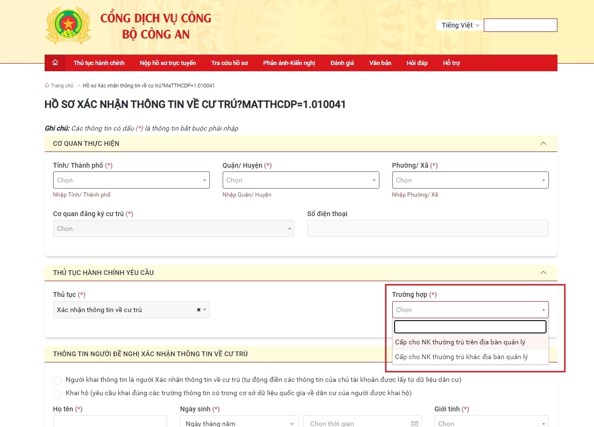Select the Khai hộ radio option

[57, 394]
